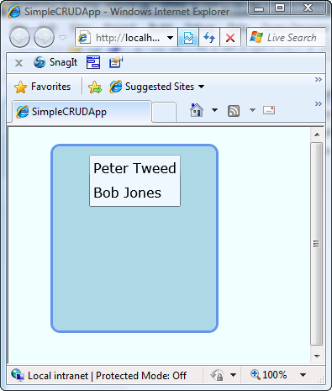Stop loading with the red X icon
Image resolution: width=332 pixels, height=391 pixels.
[x=230, y=37]
